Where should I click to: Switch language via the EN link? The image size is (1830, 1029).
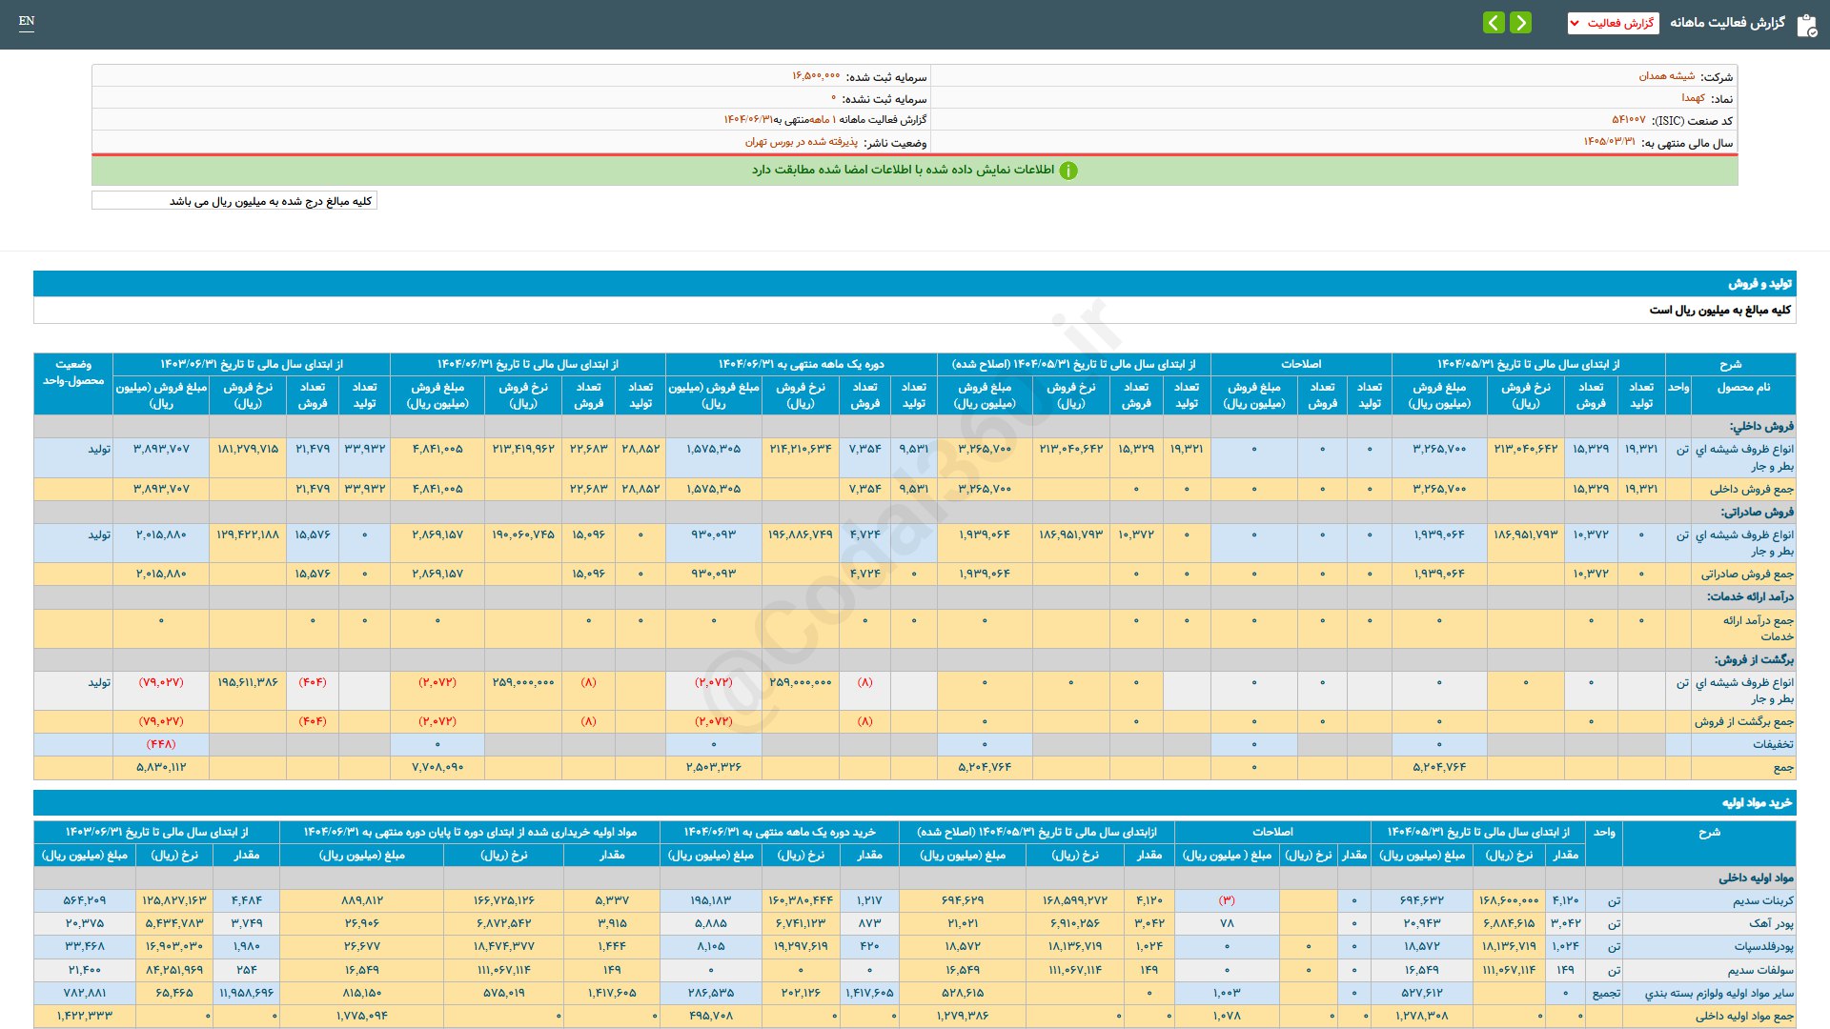[27, 21]
